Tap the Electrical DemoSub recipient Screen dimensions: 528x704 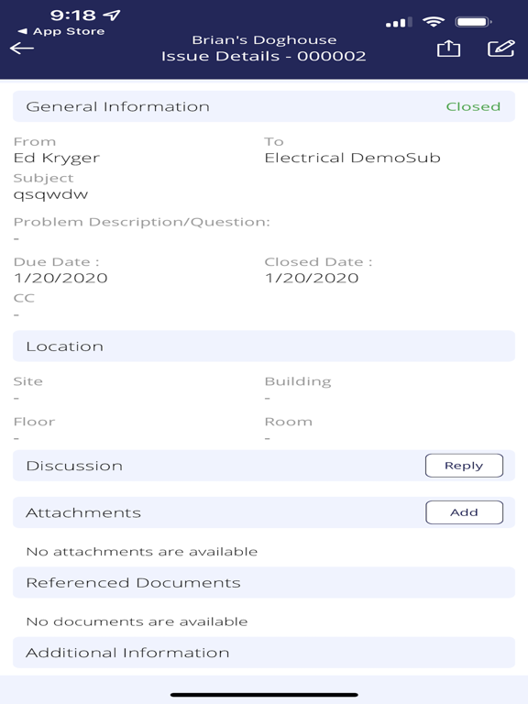[x=352, y=158]
